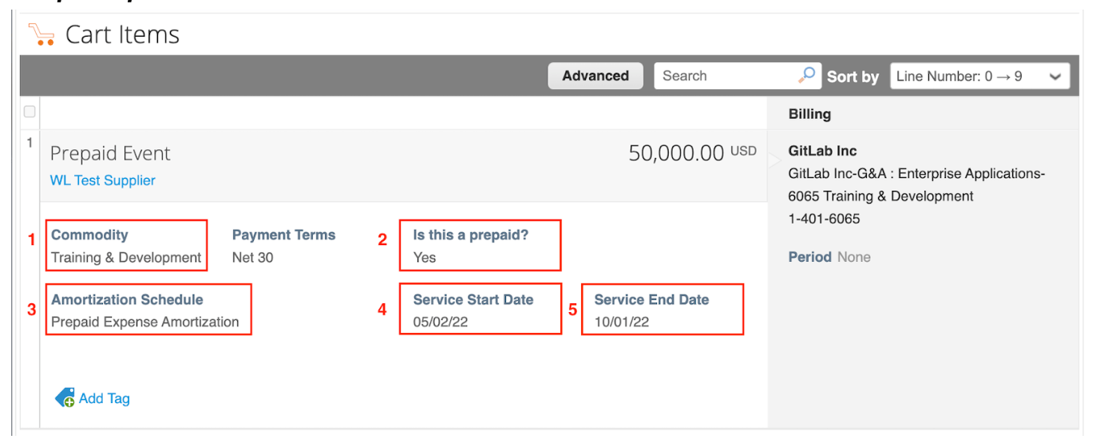Click the Prepaid Expense Amortization value

point(145,322)
